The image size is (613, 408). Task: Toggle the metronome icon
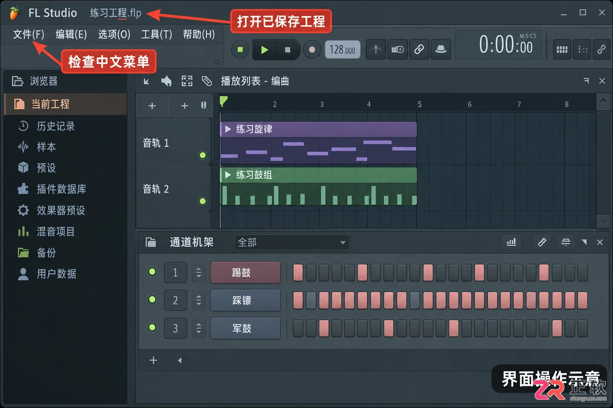click(x=376, y=49)
